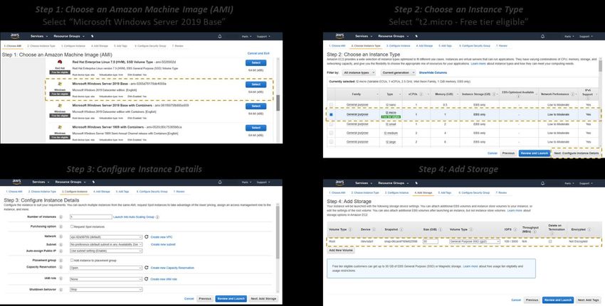
Task: Toggle Delete on Termination checkbox for Root volume
Action: 549,241
